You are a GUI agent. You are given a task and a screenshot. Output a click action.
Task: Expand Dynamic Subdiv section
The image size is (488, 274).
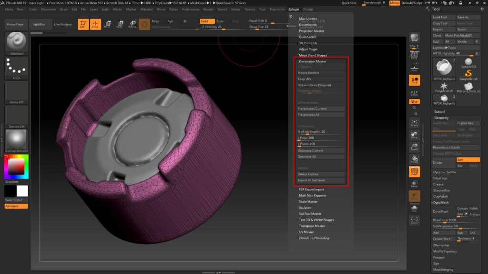(x=445, y=172)
